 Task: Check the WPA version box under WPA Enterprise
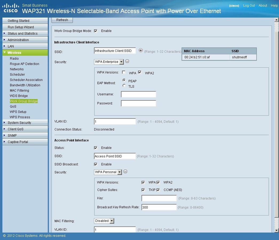click(124, 72)
